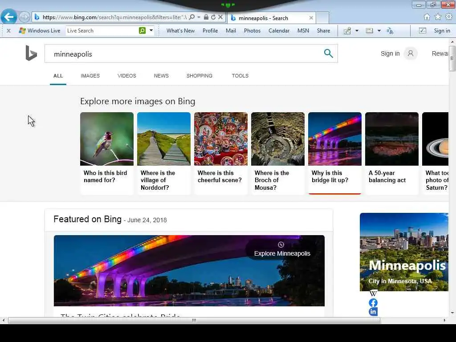Switch to the VIDEOS tab
This screenshot has height=342, width=456.
click(x=127, y=76)
